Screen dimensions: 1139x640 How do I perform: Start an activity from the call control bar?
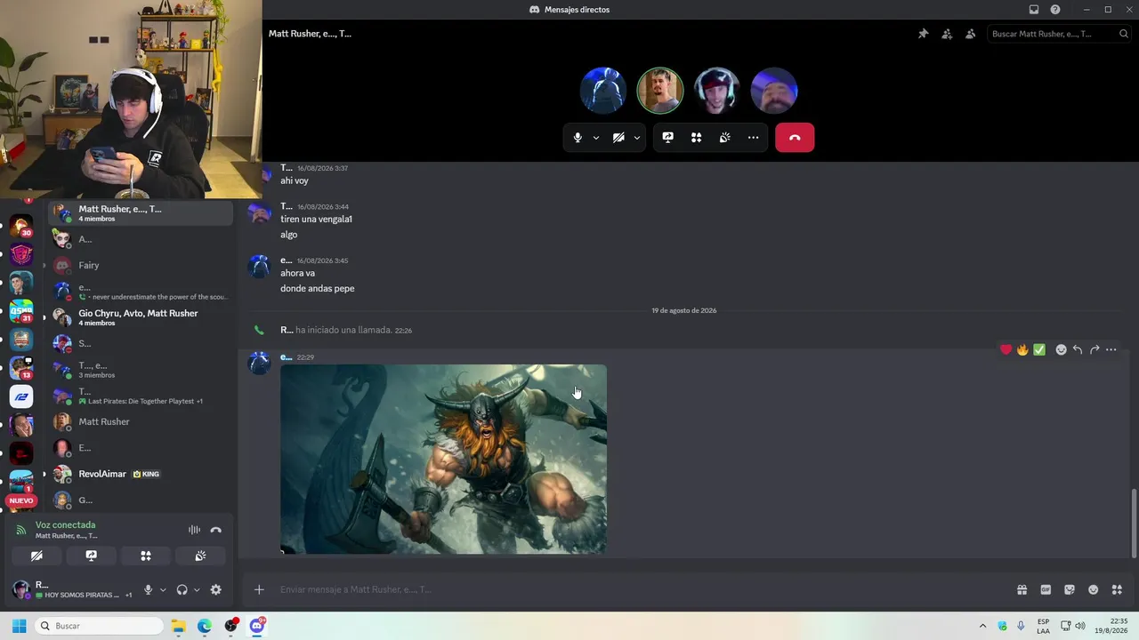click(697, 138)
